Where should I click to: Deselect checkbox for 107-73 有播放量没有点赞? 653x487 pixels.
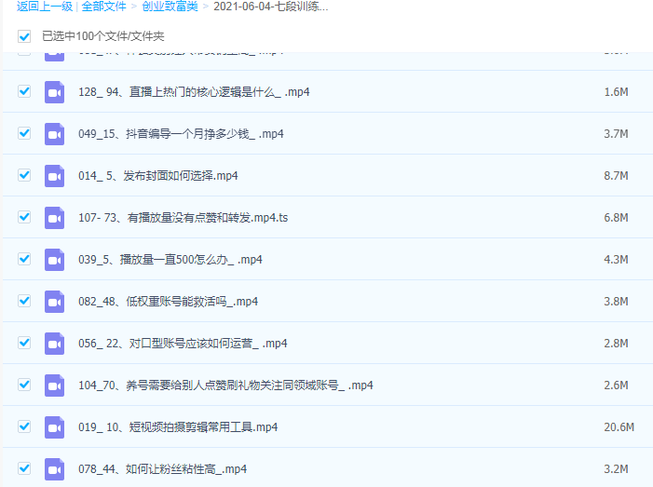tap(24, 217)
